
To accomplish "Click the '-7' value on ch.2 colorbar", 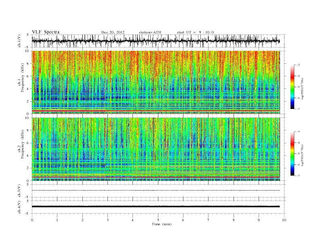I will tap(298, 176).
